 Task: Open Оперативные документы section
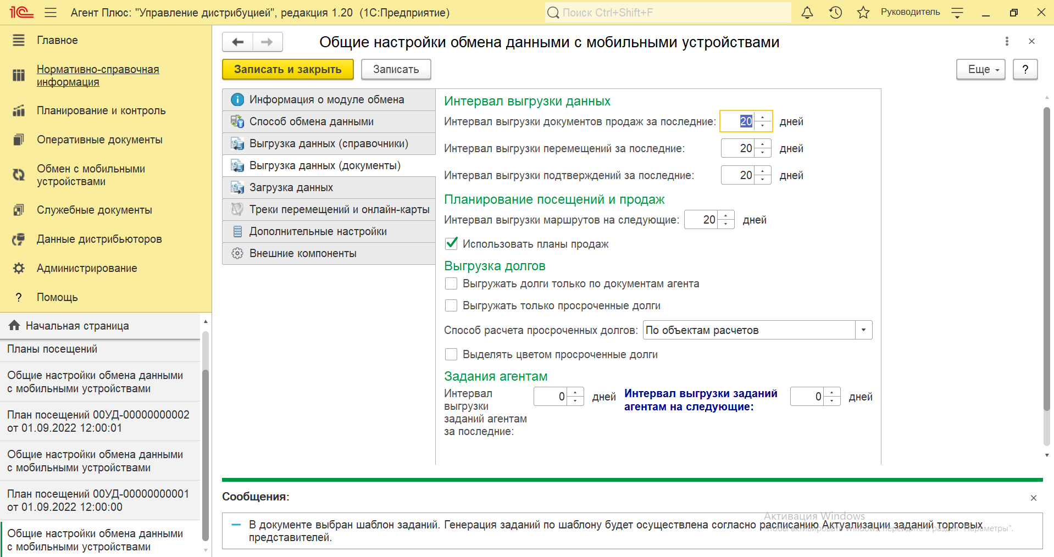[99, 140]
